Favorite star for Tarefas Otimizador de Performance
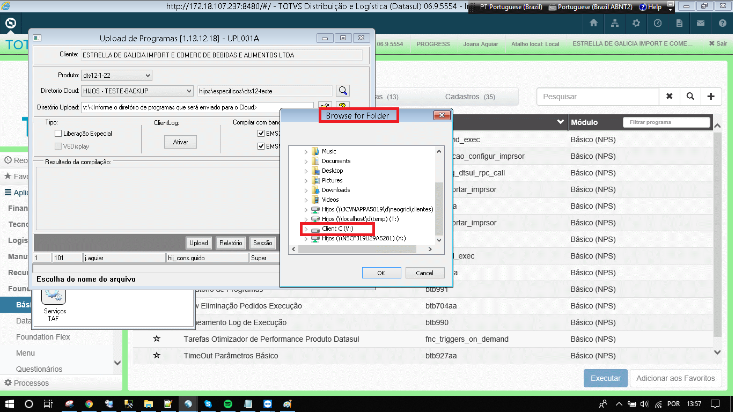The image size is (735, 412). pyautogui.click(x=157, y=339)
